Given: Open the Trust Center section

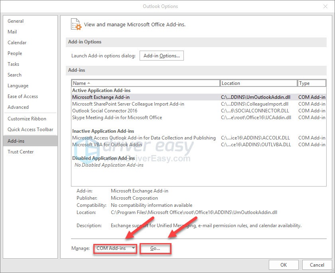Looking at the screenshot, I should 20,151.
